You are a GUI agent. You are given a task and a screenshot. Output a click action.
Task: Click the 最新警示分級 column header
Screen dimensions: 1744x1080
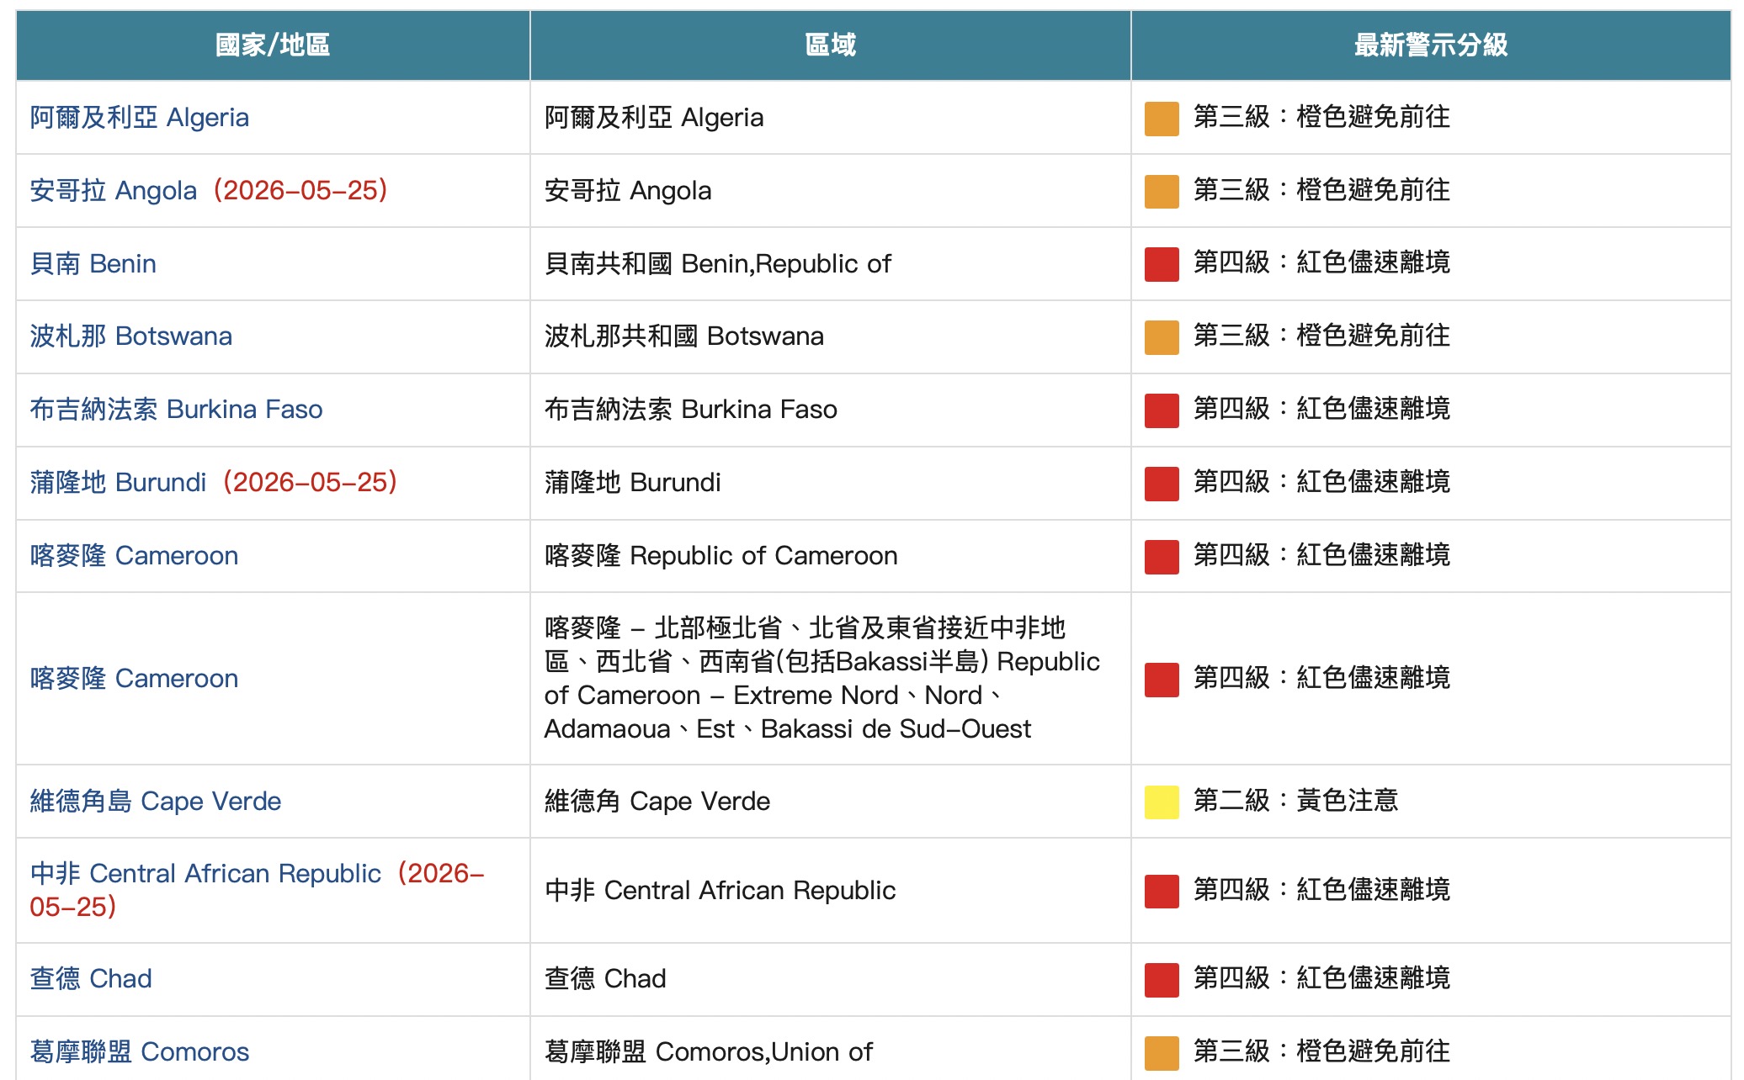[1431, 45]
